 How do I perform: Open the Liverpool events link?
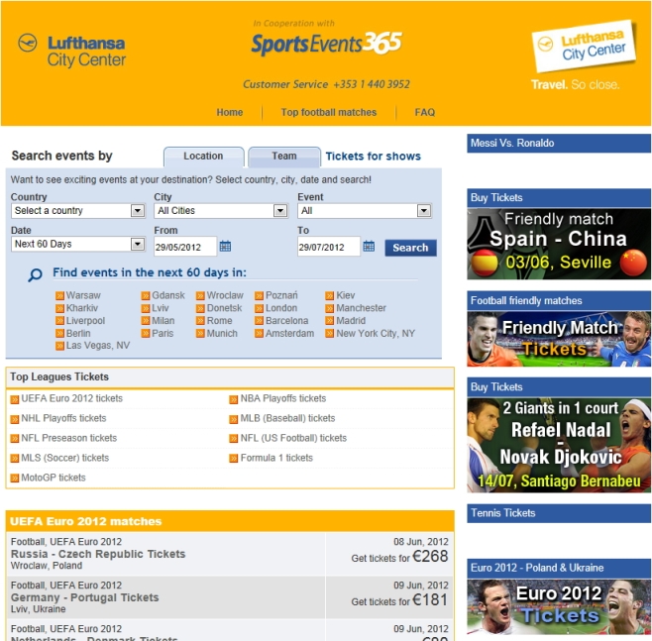point(85,321)
